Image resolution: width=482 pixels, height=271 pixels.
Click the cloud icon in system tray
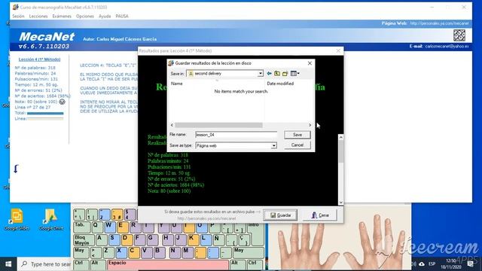[x=422, y=264]
